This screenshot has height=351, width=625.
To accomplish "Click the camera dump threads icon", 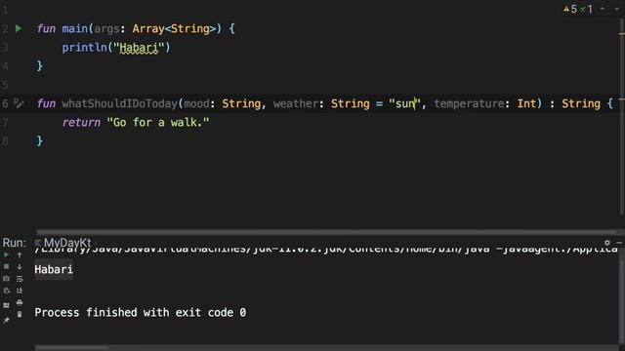I will point(7,279).
